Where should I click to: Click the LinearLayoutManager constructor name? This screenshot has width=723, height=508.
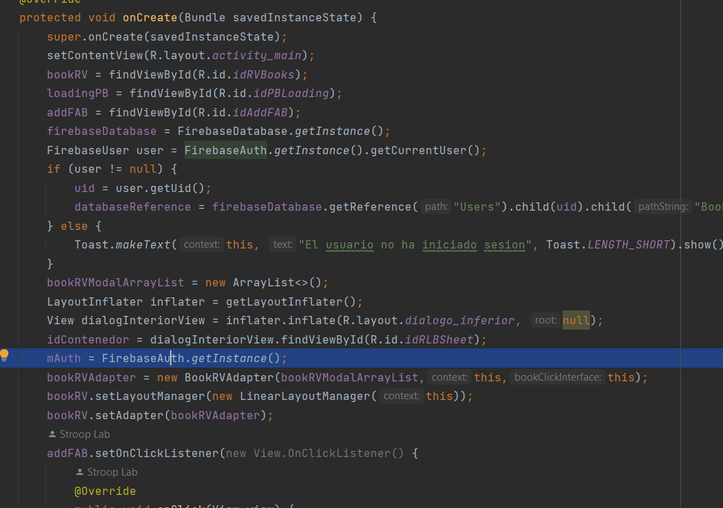click(x=305, y=396)
